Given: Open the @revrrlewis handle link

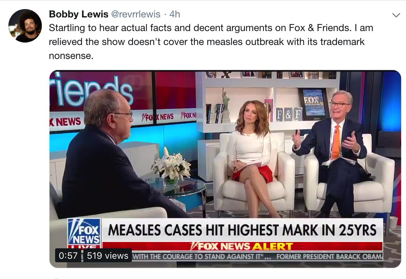Looking at the screenshot, I should (136, 14).
